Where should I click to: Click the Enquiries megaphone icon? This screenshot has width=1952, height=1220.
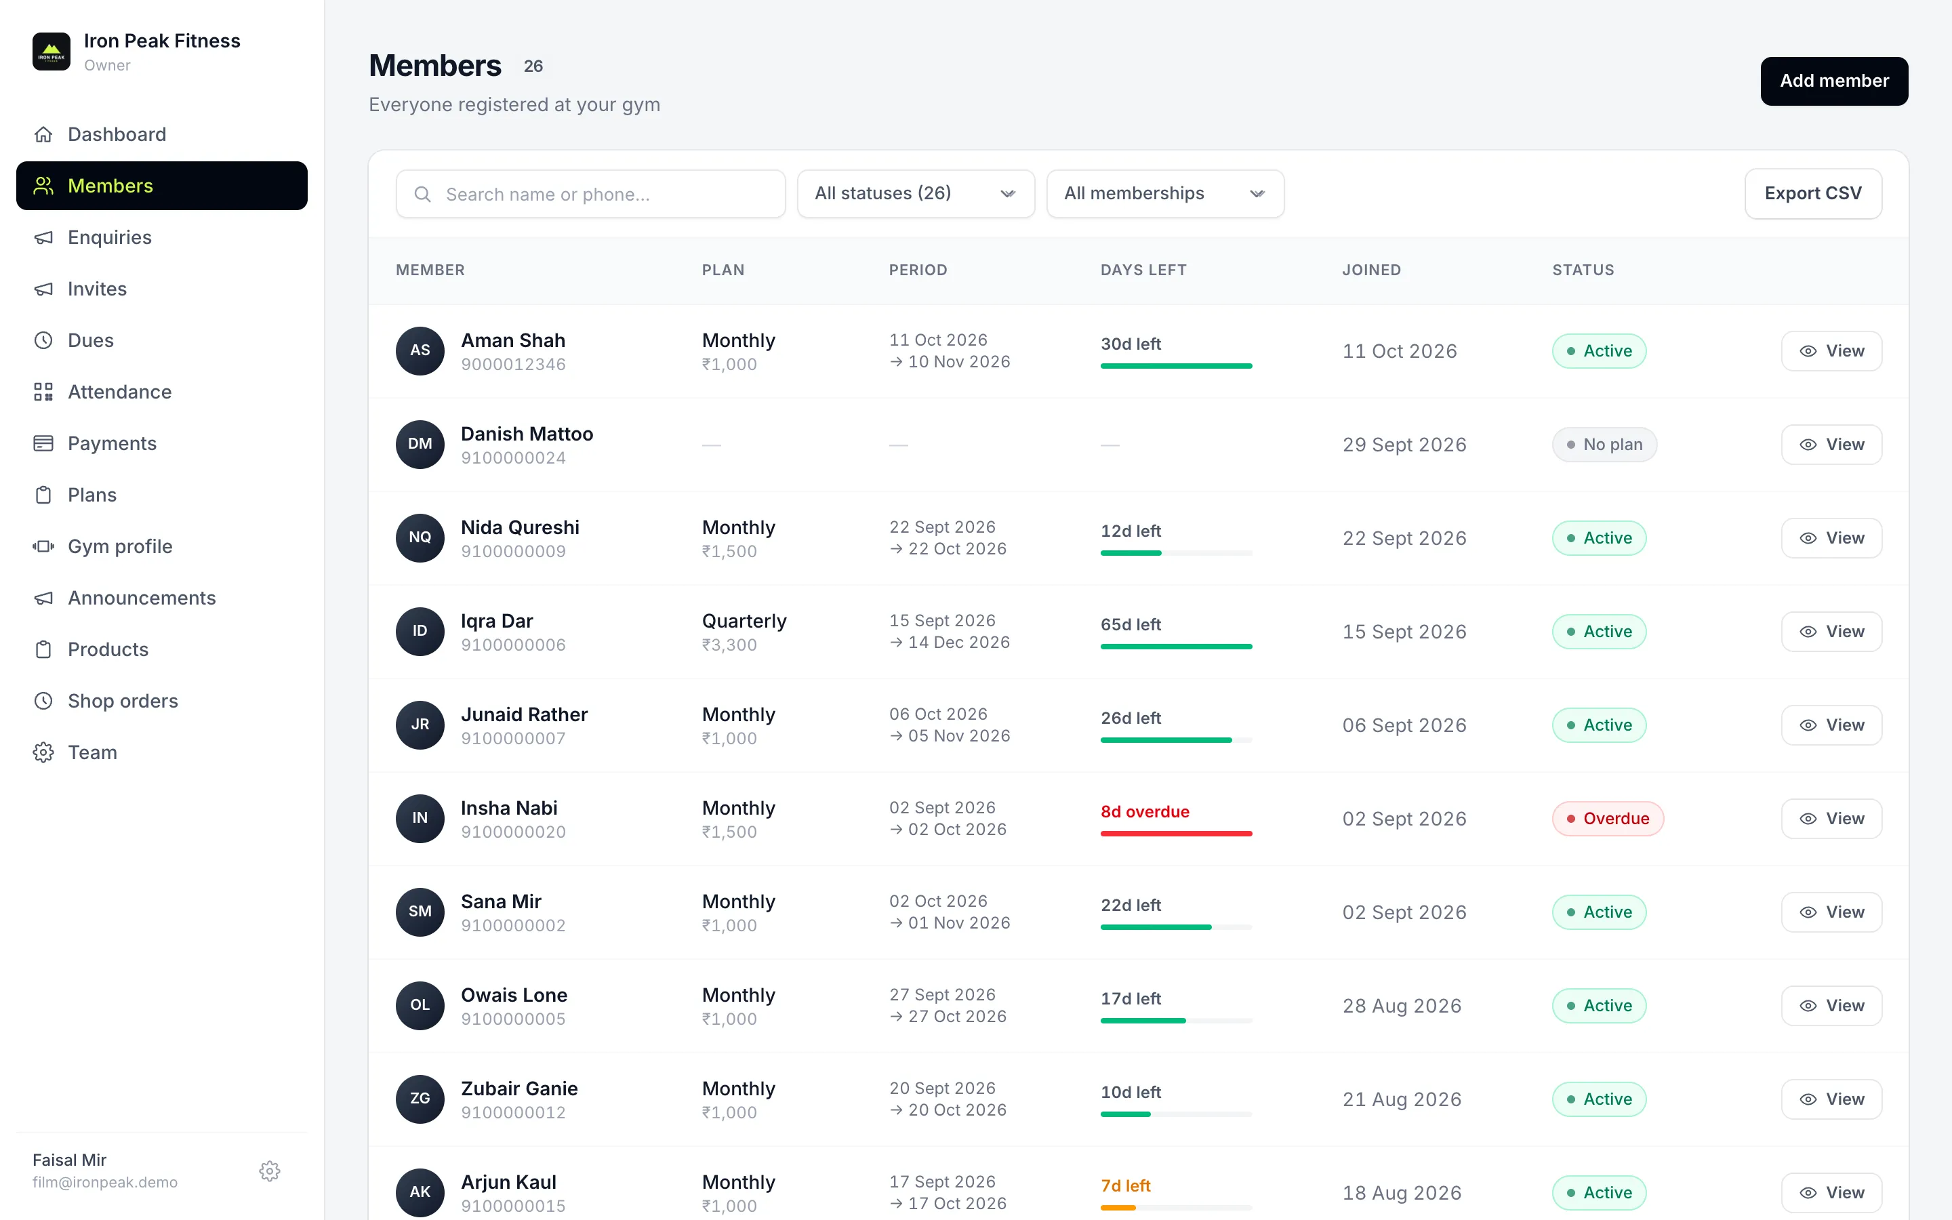(43, 237)
